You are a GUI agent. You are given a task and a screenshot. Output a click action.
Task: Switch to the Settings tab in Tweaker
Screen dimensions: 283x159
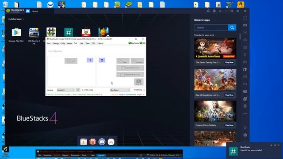coord(56,43)
